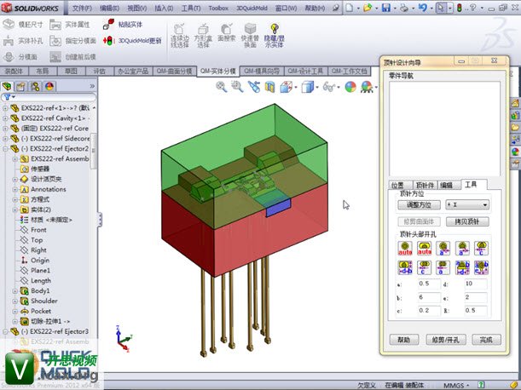Click the 隐藏/显示实体 lightbulb icon
Viewport: 521px width, 390px height.
[274, 29]
